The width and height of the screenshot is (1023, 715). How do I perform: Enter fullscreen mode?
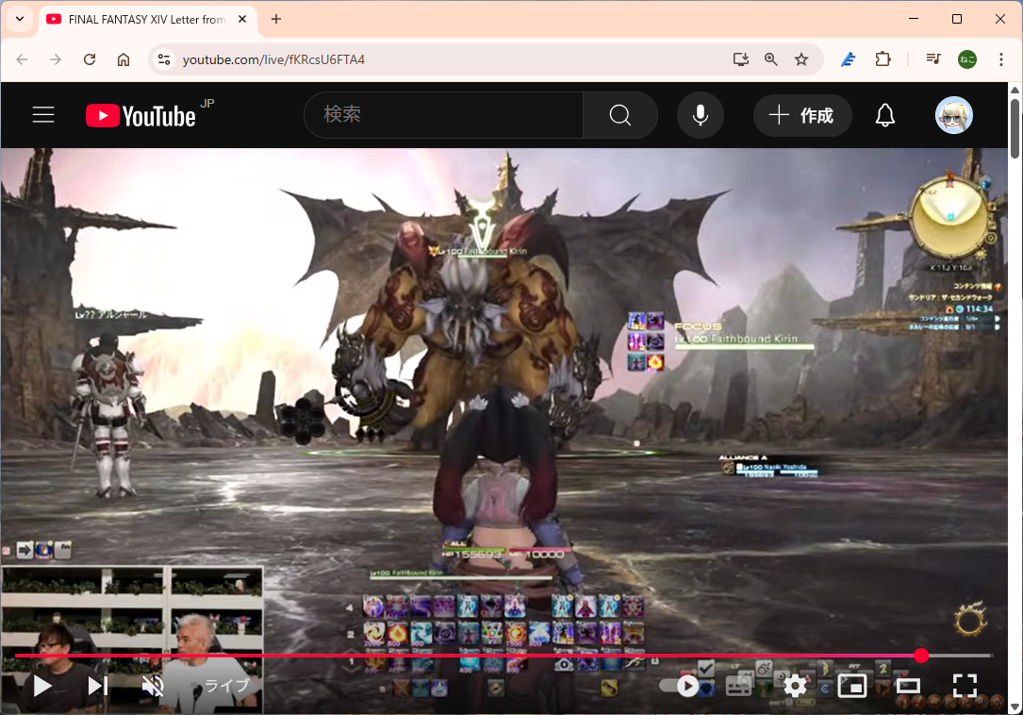[x=965, y=686]
